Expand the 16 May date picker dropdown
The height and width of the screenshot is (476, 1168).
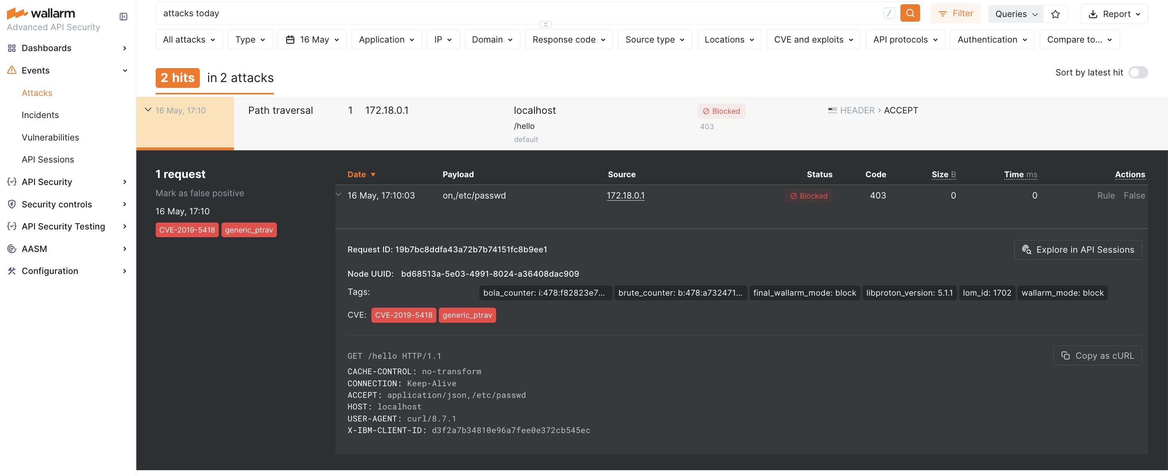312,40
